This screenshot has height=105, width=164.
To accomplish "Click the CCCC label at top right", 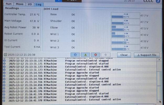I will [148, 1].
